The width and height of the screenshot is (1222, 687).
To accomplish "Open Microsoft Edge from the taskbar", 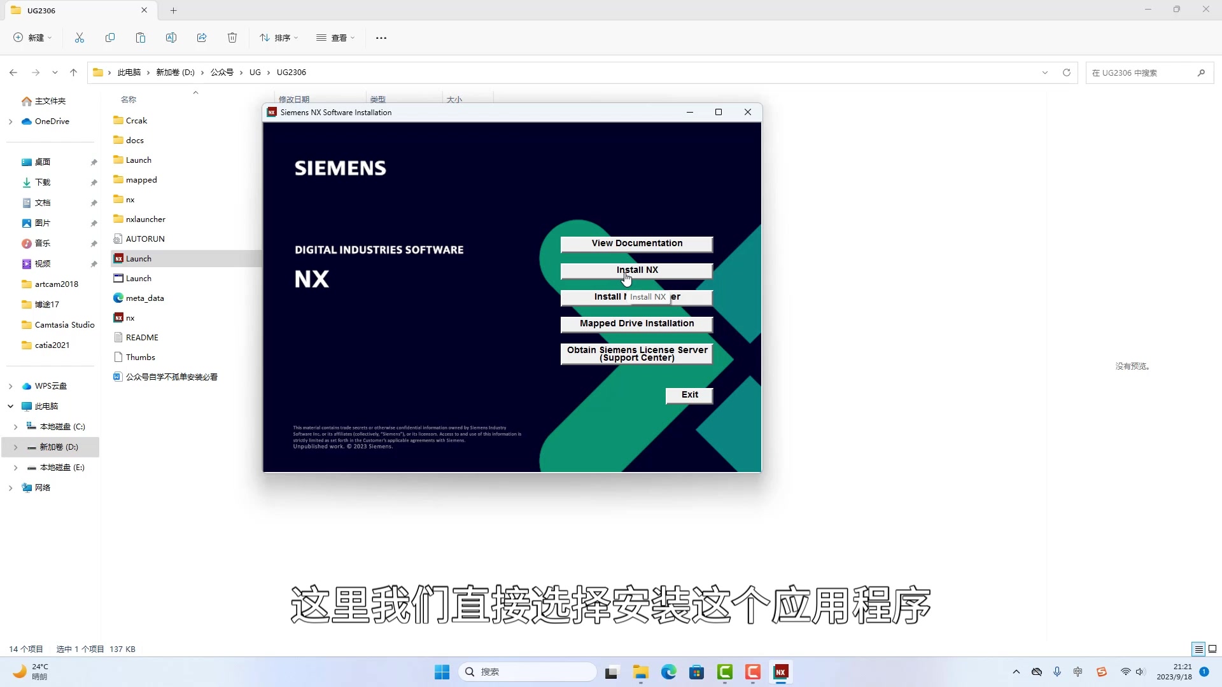I will pyautogui.click(x=668, y=672).
